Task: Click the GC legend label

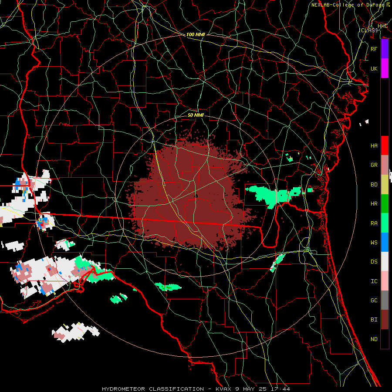Action: point(374,300)
